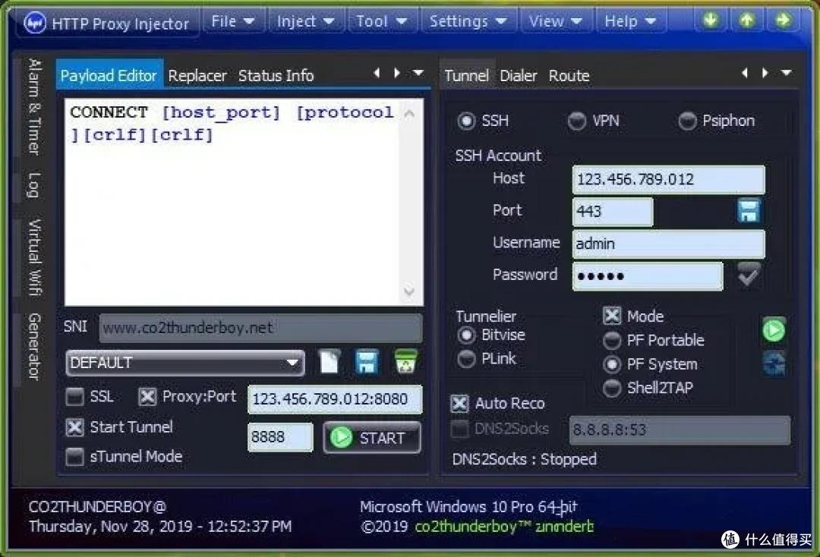Click the local port 8888 field

pos(280,437)
